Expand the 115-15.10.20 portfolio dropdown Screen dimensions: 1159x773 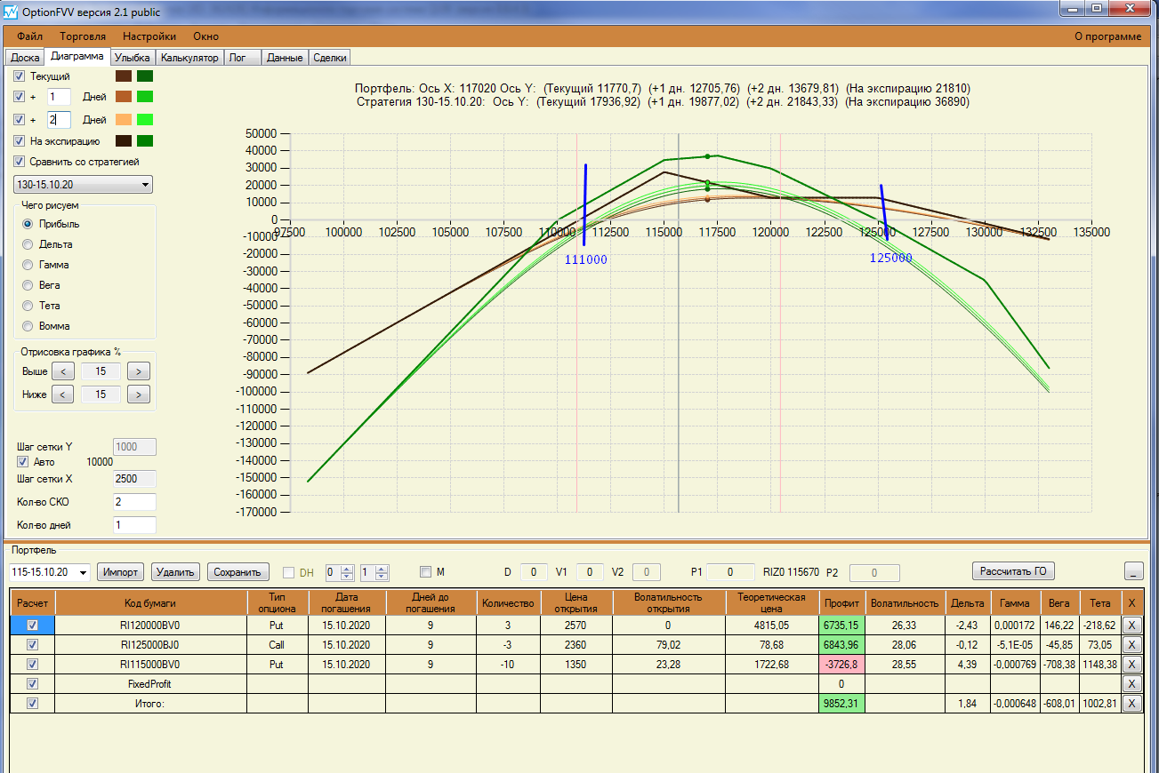[49, 572]
